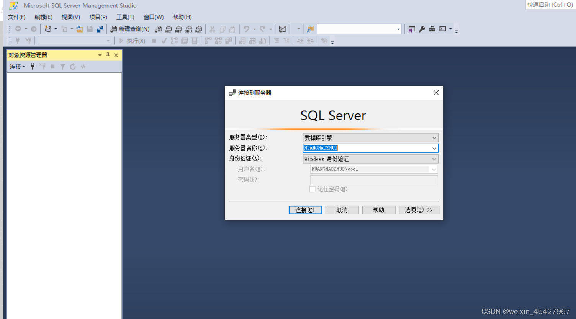Click the filter funnel icon in Object Explorer

pyautogui.click(x=63, y=67)
